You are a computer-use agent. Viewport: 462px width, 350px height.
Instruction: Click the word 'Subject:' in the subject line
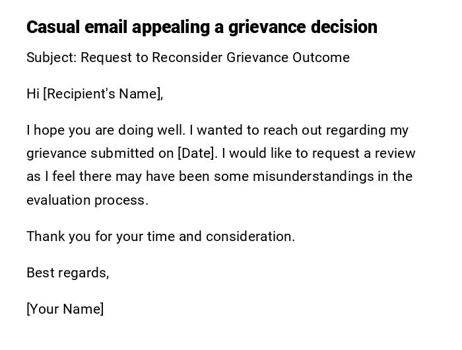[51, 57]
